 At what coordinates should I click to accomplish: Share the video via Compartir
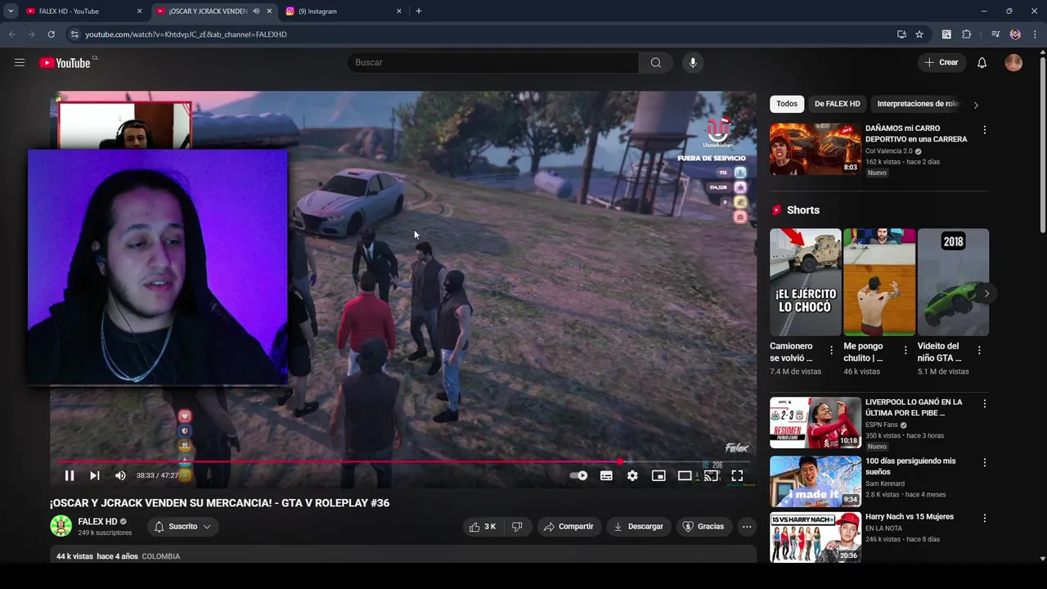pyautogui.click(x=568, y=527)
